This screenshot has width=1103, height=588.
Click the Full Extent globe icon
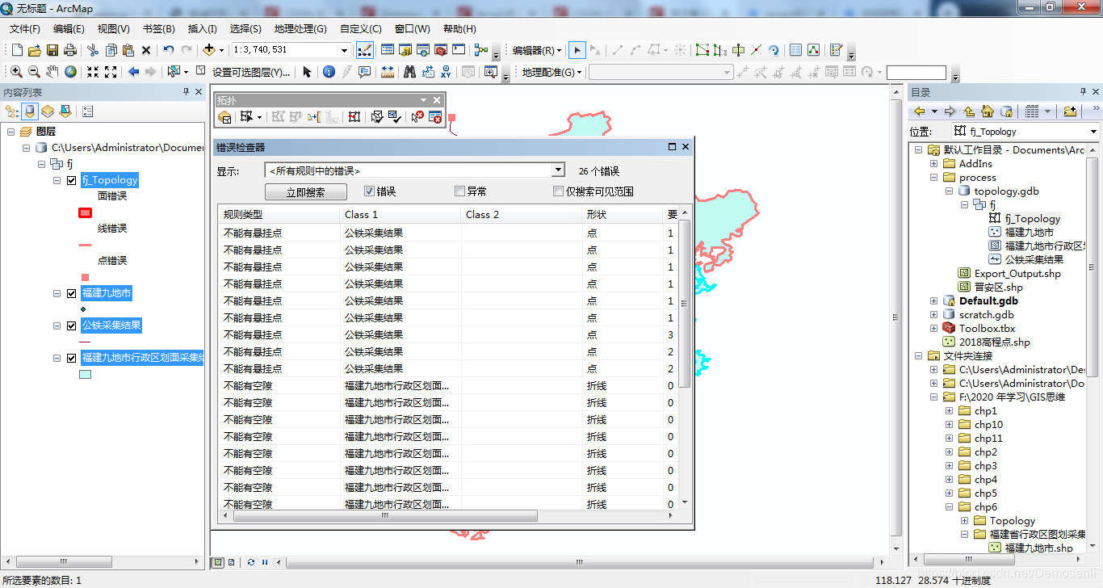tap(71, 72)
